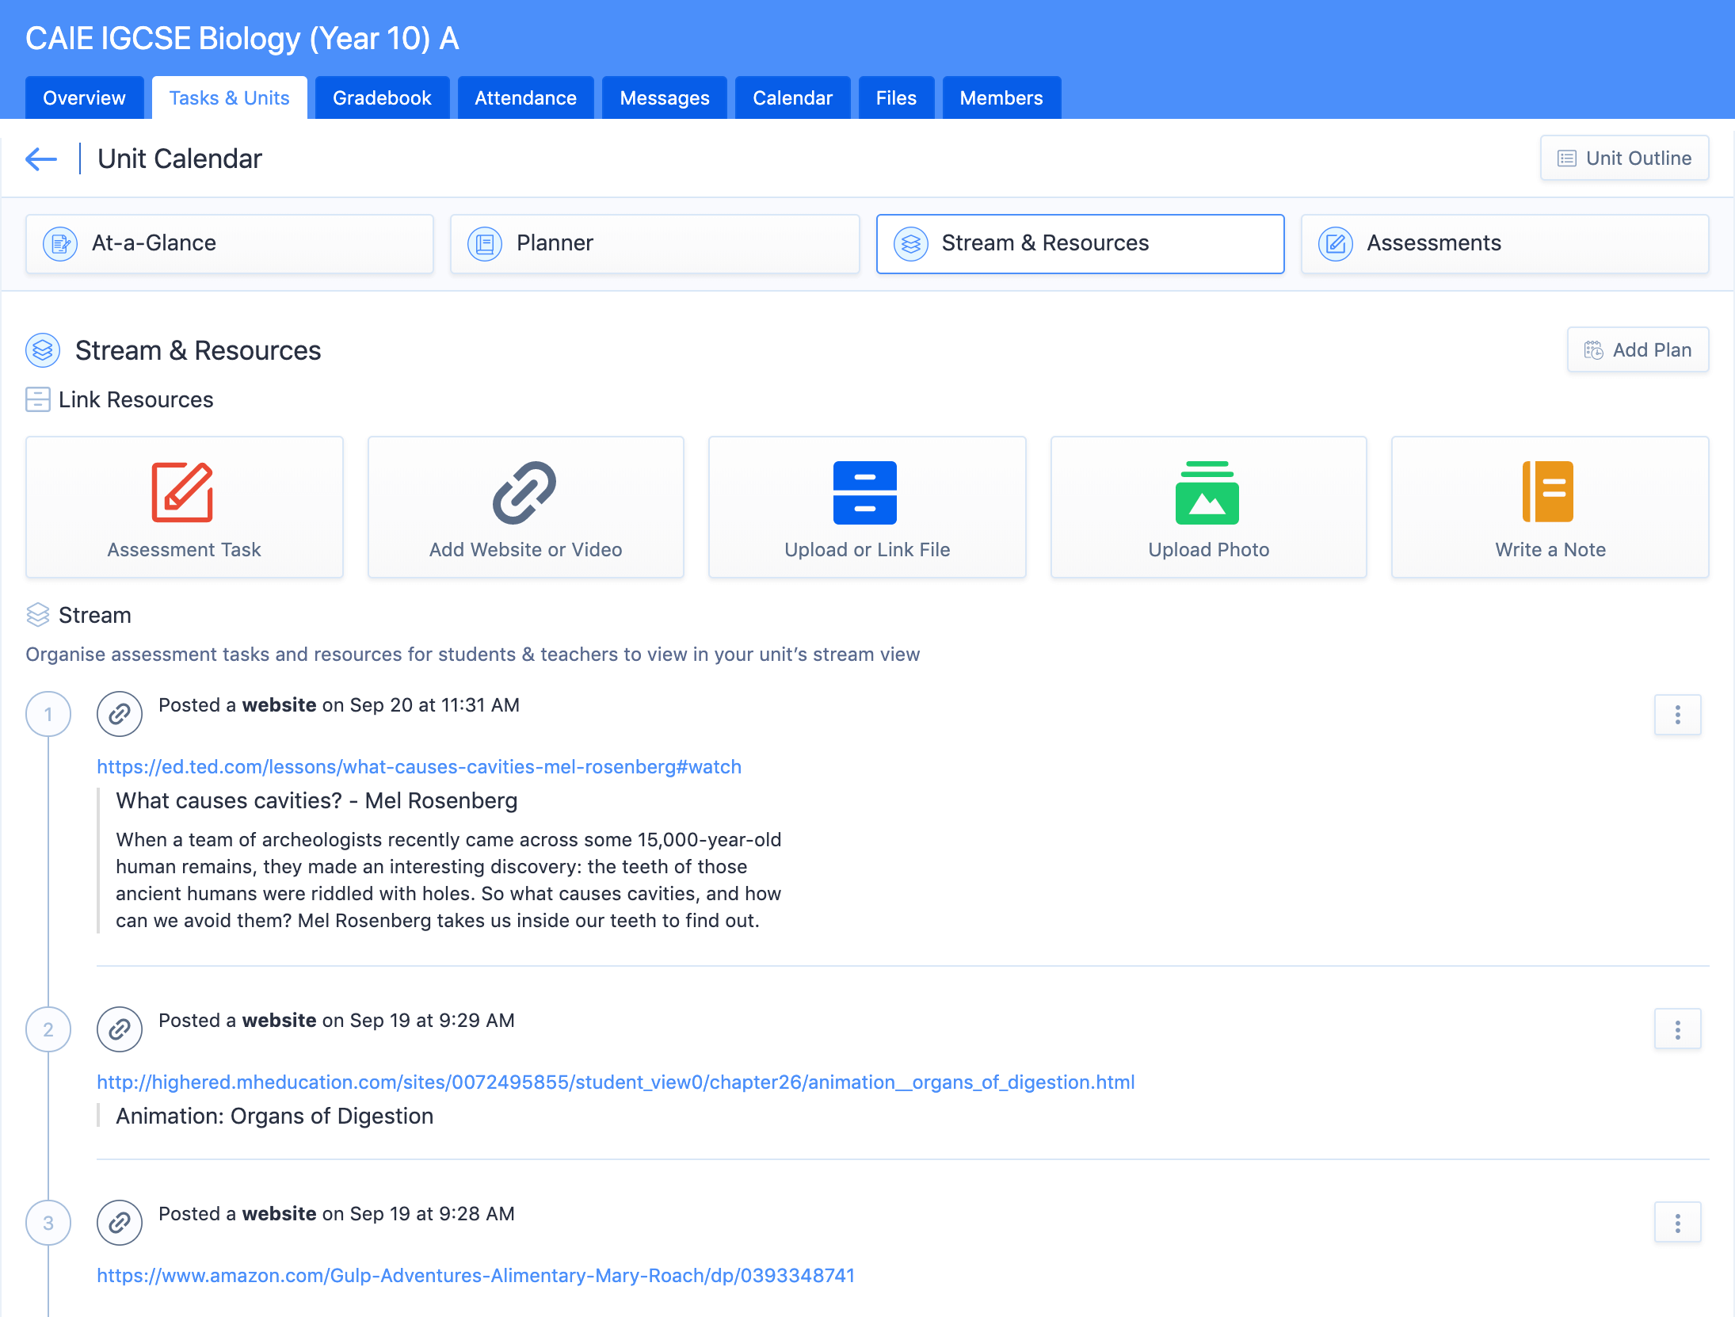The width and height of the screenshot is (1735, 1317).
Task: Click the At-a-Glance document icon
Action: [x=60, y=243]
